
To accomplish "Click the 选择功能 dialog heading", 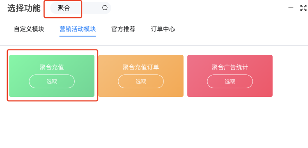I will pos(24,8).
